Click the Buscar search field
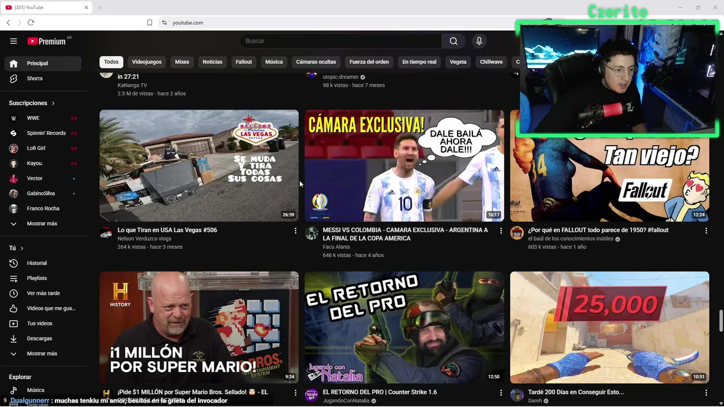724x407 pixels. point(341,41)
